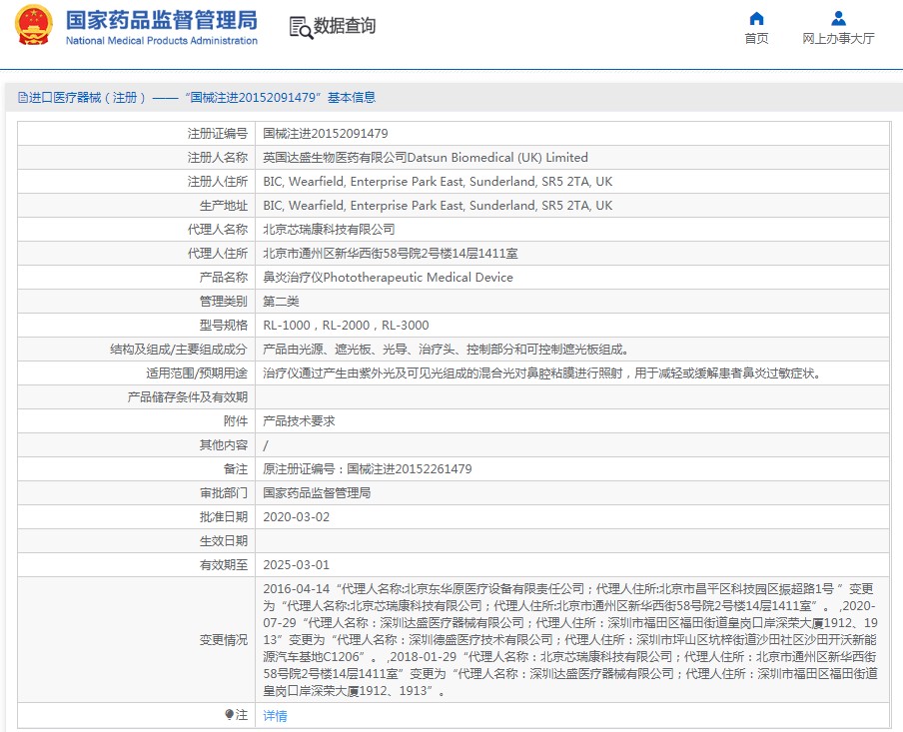Open the 详情 link in the 注 row
The image size is (903, 732).
click(275, 716)
